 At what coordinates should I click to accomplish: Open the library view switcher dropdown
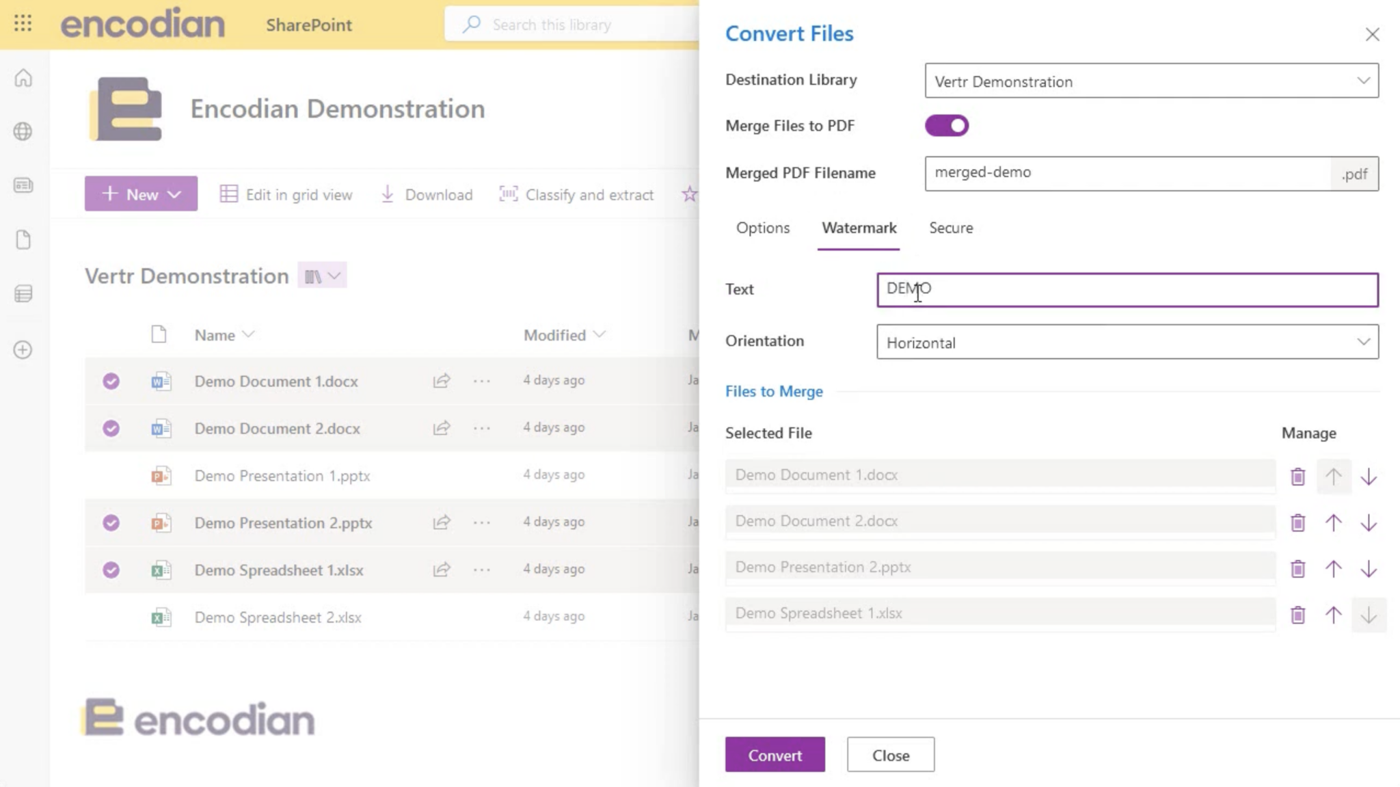click(x=322, y=276)
